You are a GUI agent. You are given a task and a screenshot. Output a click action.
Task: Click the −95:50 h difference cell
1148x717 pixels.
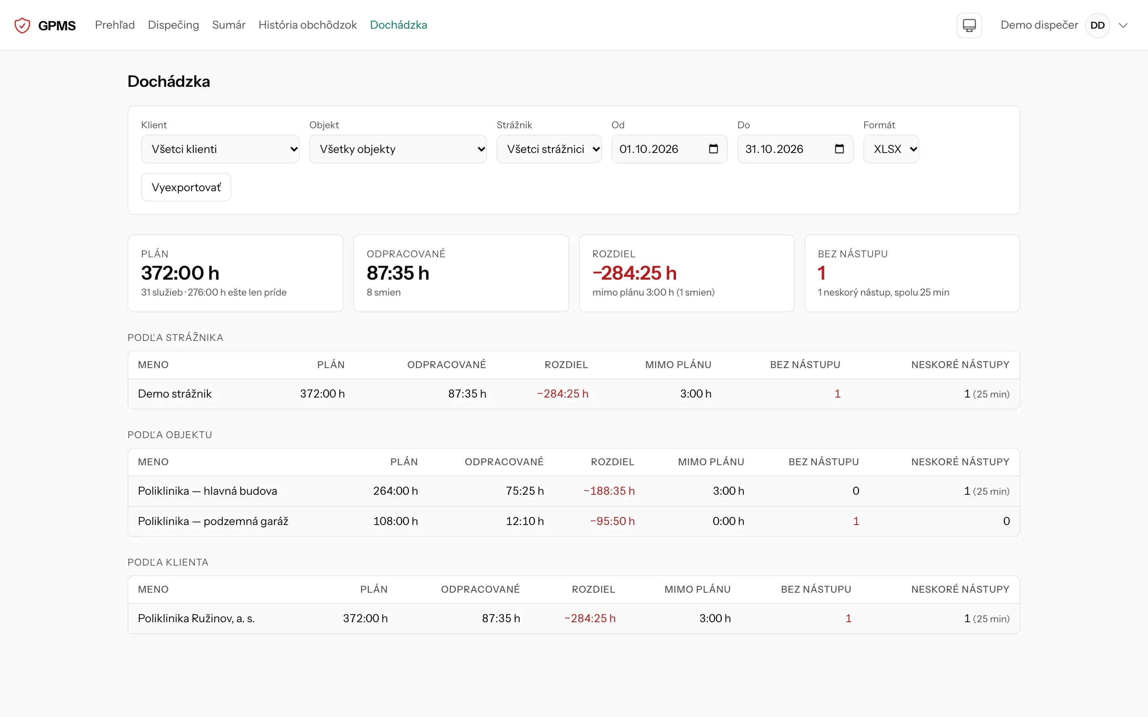[612, 521]
